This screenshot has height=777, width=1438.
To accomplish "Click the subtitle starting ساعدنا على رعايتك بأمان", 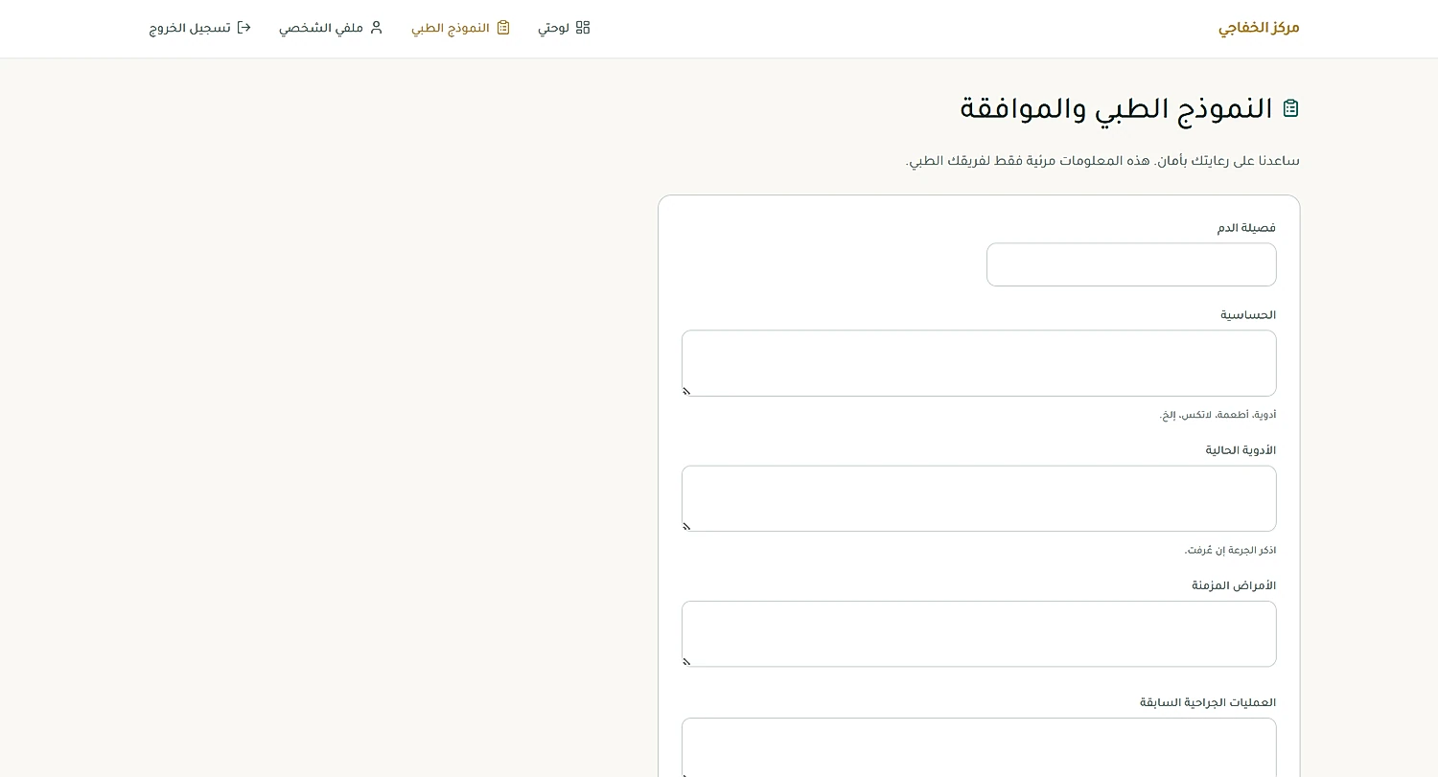I will [x=1102, y=161].
